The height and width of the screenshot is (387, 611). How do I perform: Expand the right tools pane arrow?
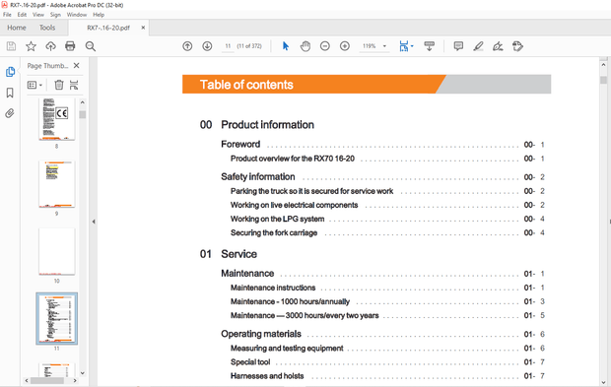(x=609, y=222)
